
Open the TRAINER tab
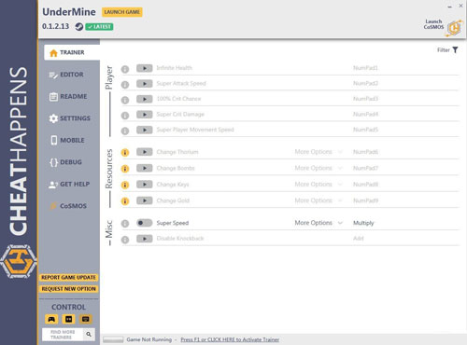point(72,52)
